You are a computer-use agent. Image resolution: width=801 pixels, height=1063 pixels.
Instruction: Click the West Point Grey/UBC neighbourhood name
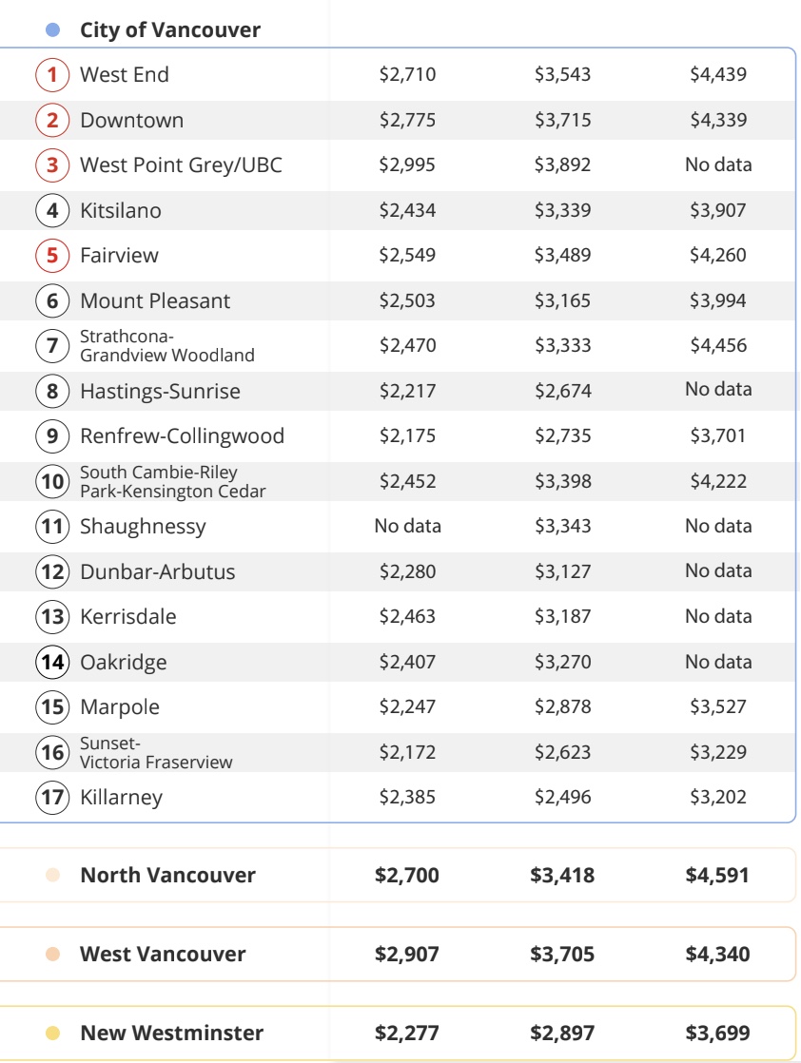pos(181,164)
